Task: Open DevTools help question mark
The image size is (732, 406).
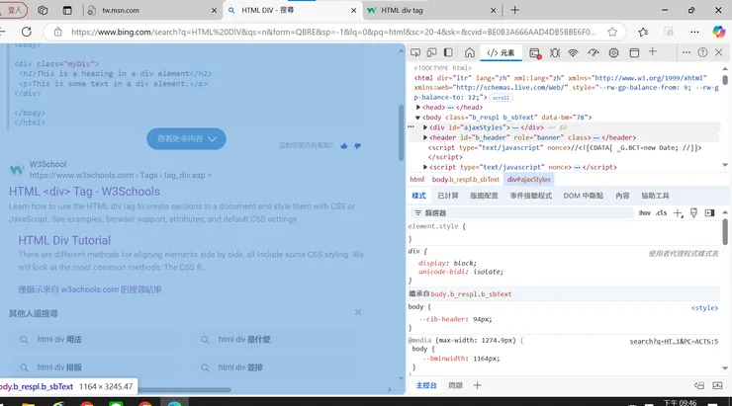Action: [702, 52]
